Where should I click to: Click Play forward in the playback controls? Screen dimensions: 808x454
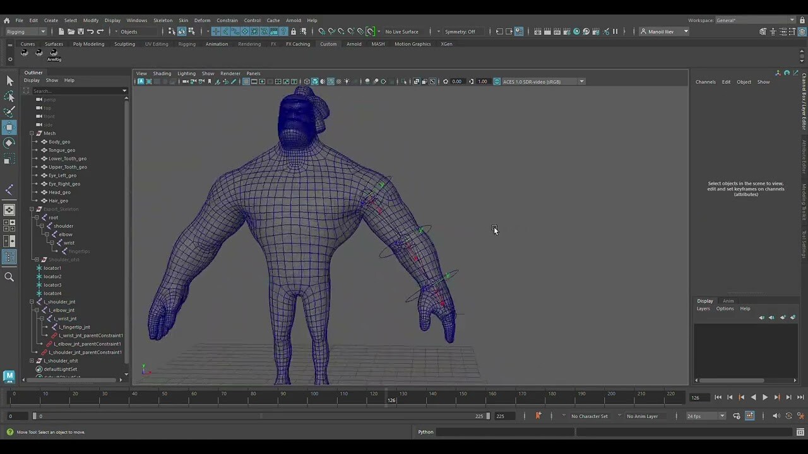(x=765, y=397)
